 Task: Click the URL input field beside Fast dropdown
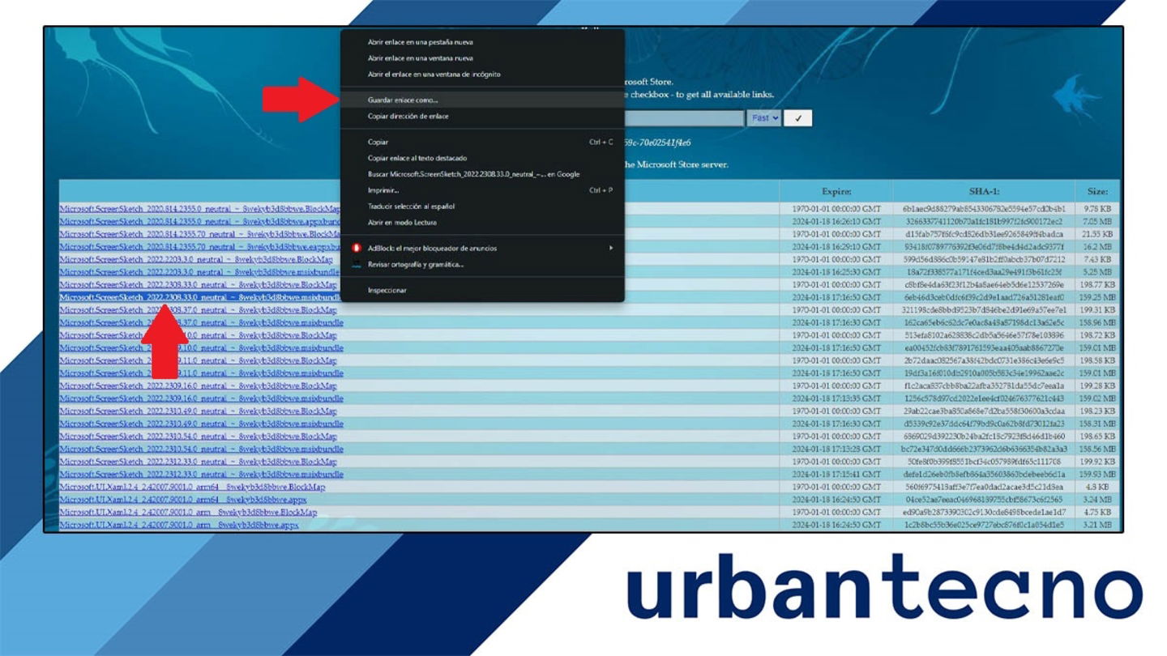[x=682, y=118]
